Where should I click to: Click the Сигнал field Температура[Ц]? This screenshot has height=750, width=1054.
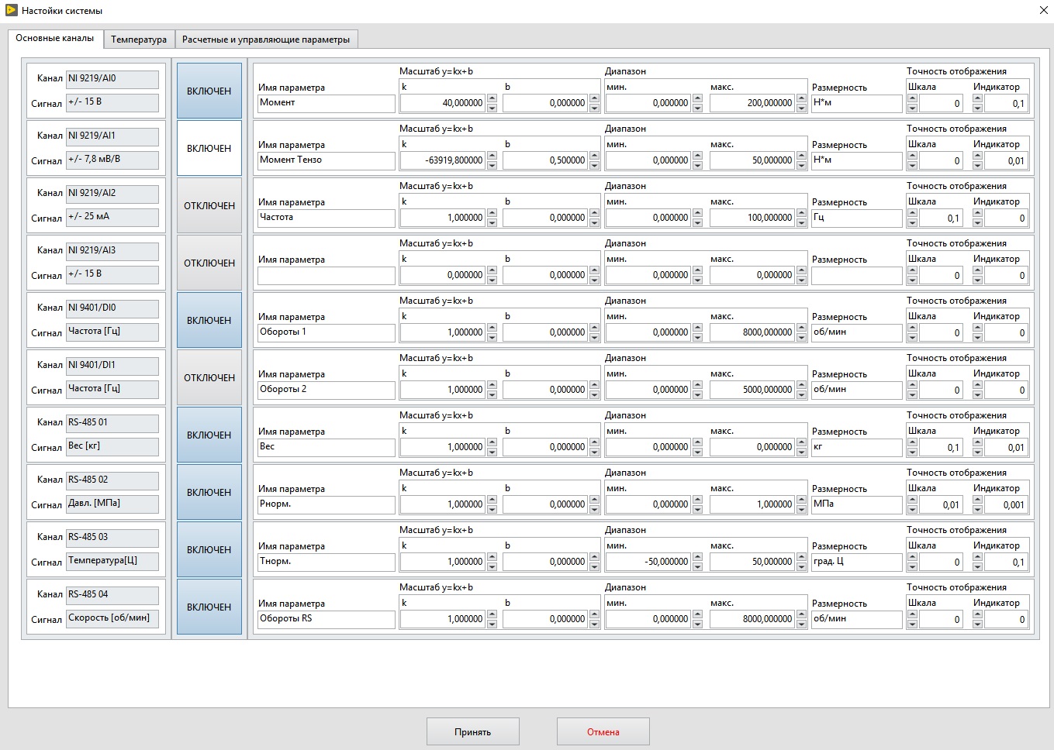point(112,561)
